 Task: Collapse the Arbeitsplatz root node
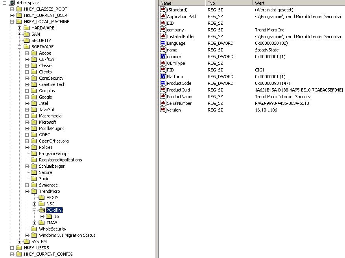point(4,3)
